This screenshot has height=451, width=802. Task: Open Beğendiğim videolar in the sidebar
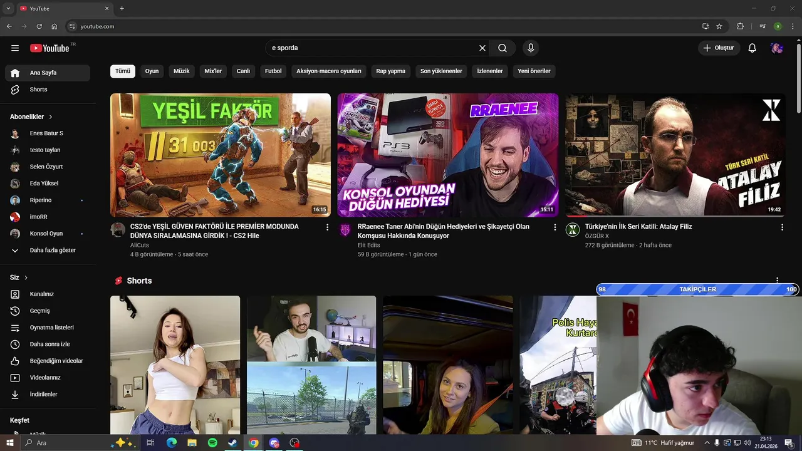click(48, 361)
